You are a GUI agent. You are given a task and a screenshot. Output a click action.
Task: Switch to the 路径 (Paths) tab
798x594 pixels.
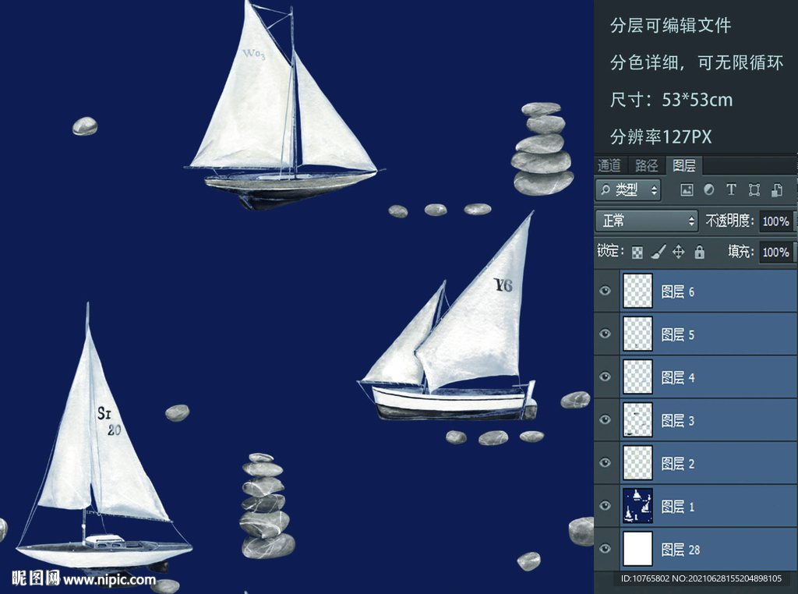tap(646, 165)
